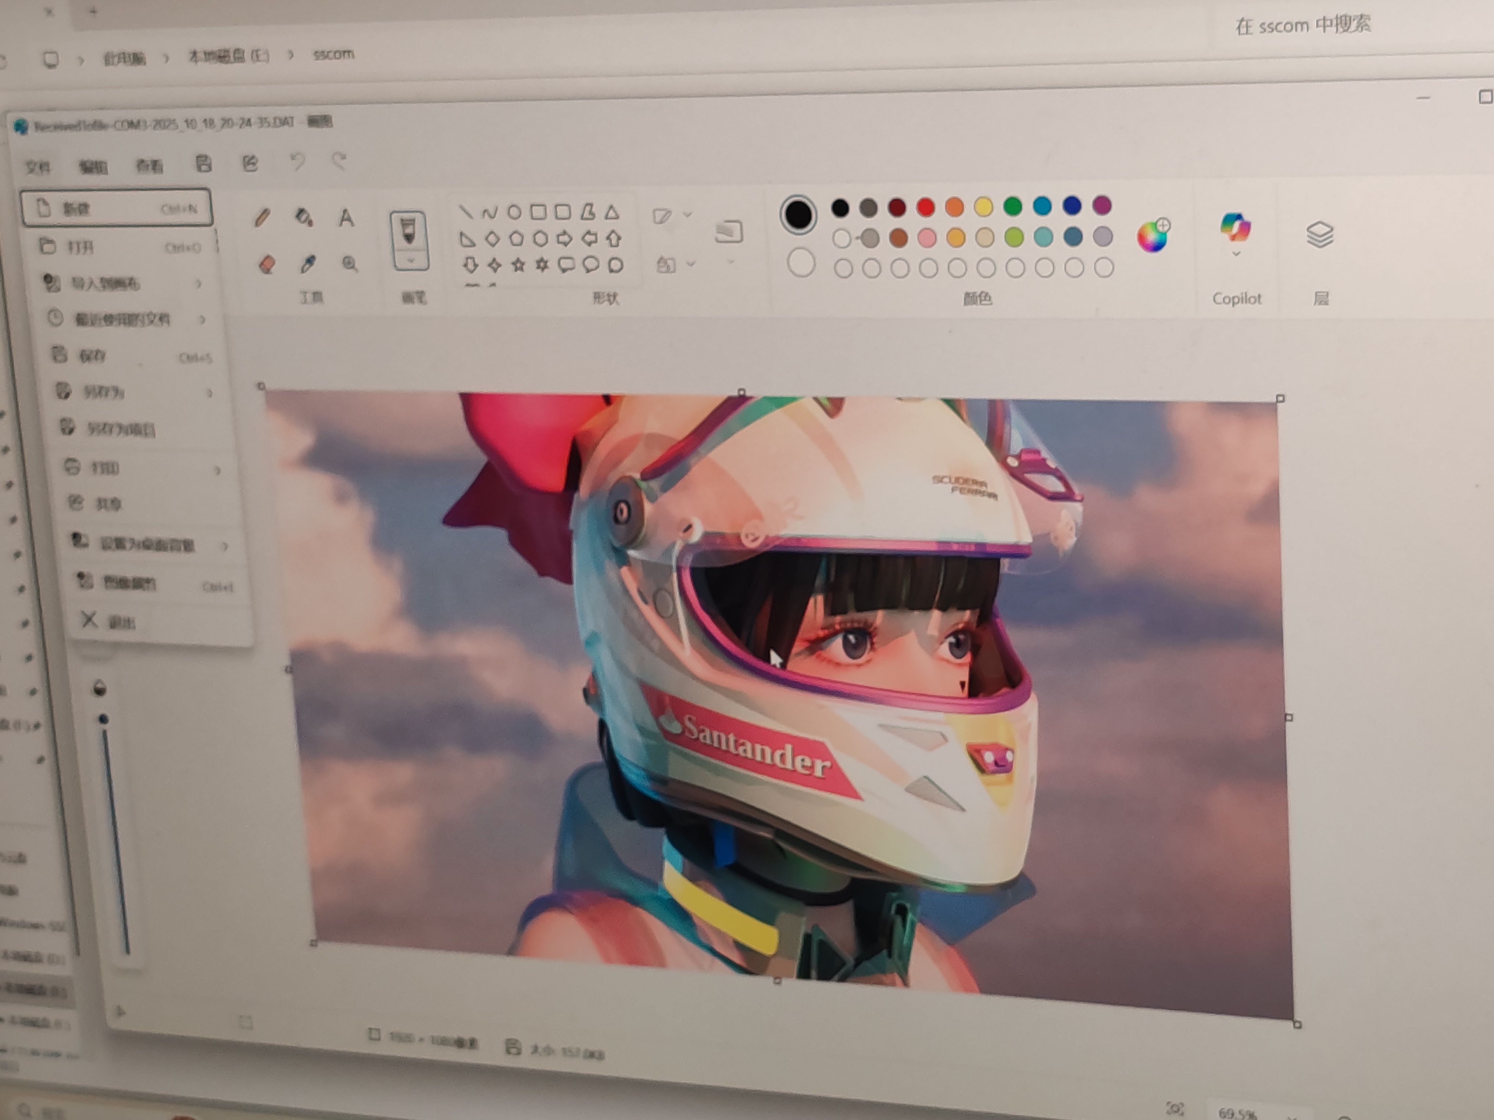Click the Undo arrow icon

tap(297, 161)
